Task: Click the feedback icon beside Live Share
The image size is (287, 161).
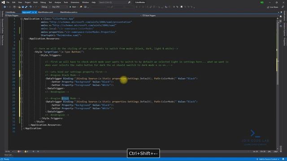Action: (x=283, y=7)
